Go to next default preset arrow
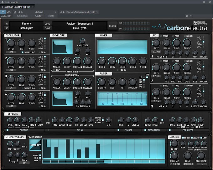Image resolution: width=213 pixels, height=170 pixels. click(22, 12)
